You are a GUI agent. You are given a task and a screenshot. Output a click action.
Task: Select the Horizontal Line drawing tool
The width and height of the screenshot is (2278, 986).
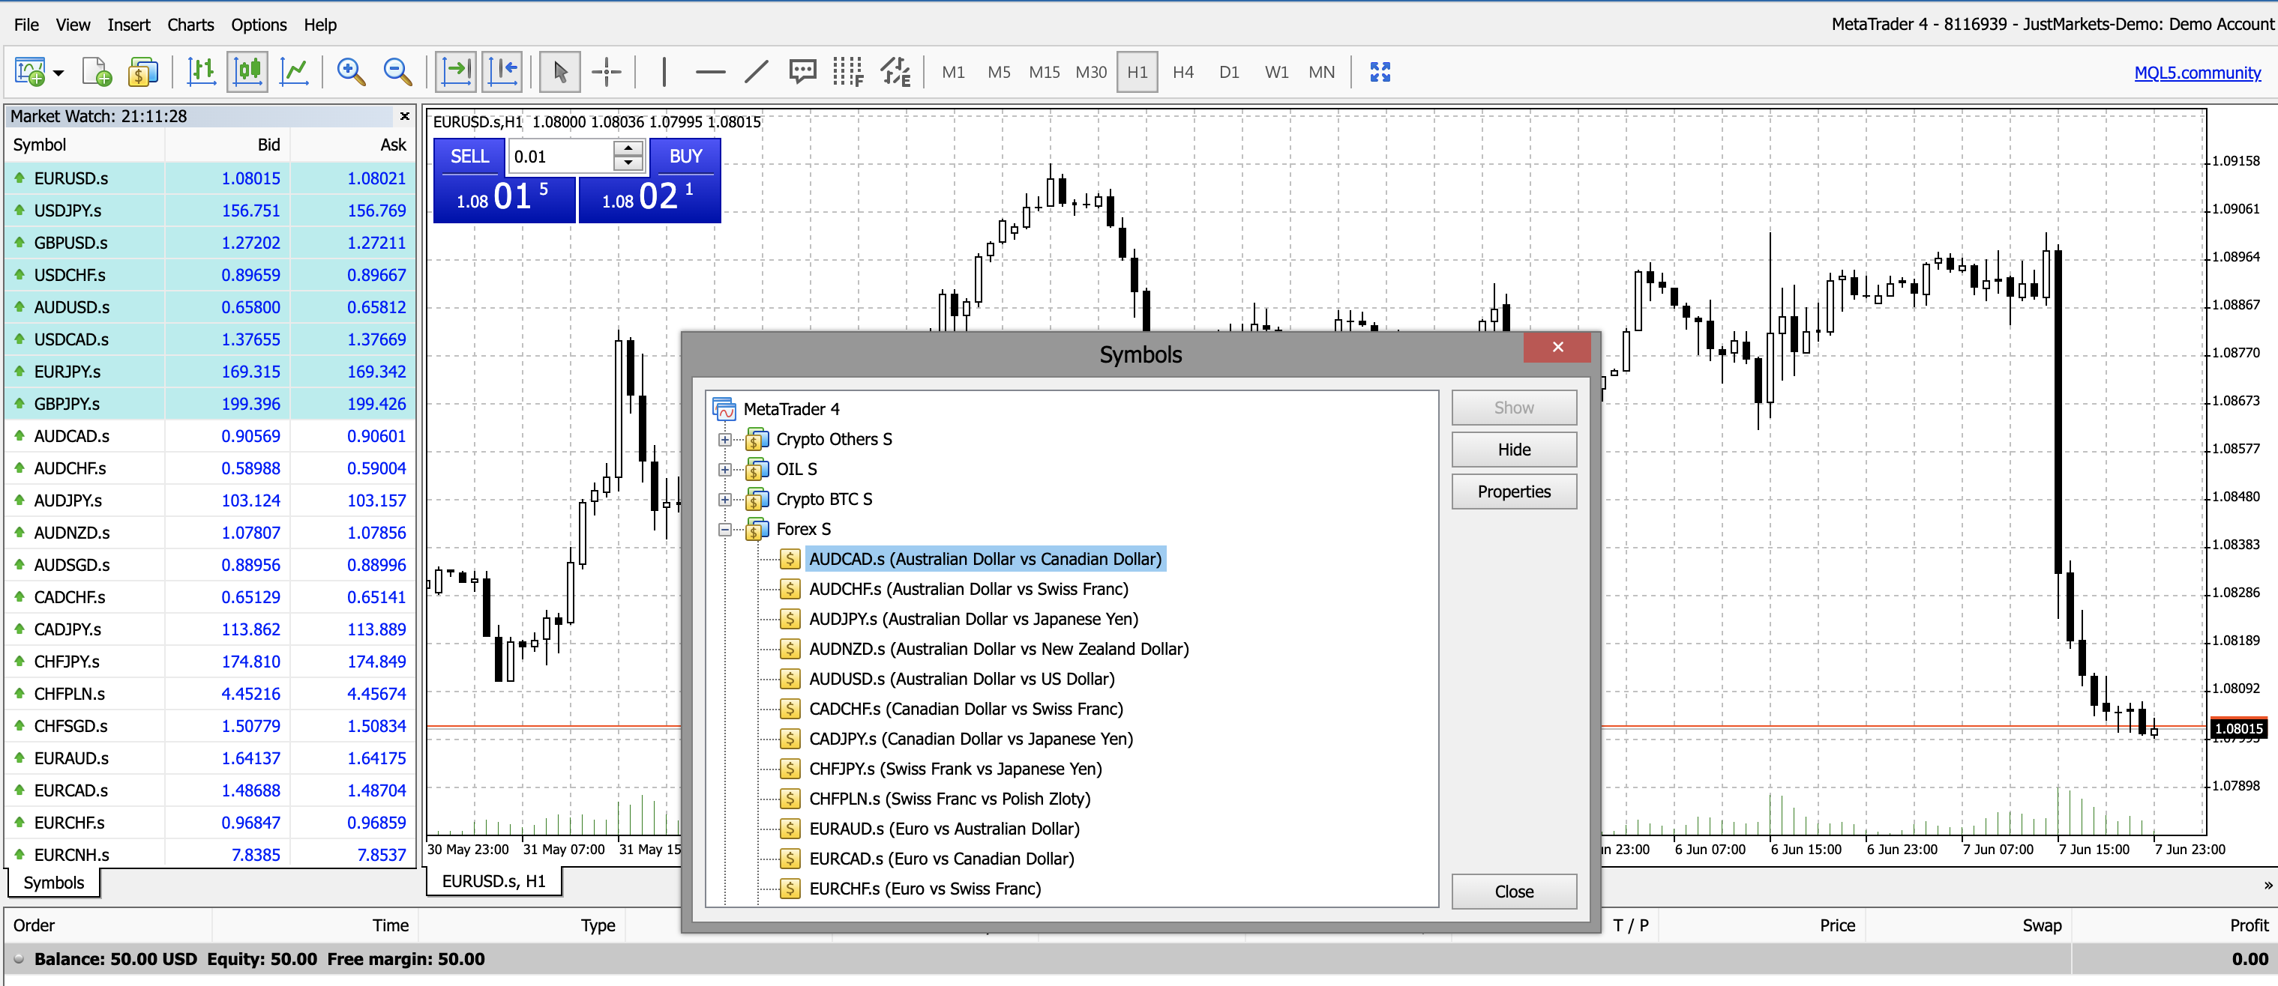(x=710, y=73)
